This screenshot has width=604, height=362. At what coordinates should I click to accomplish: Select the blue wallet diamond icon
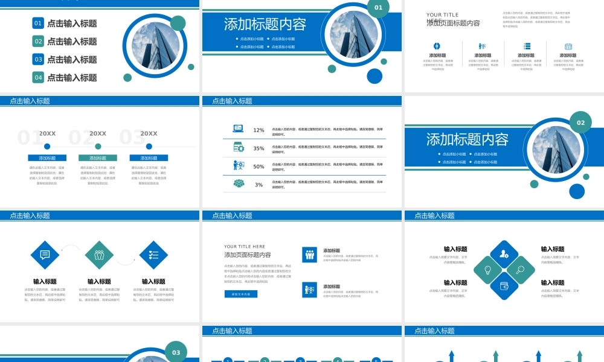point(504,286)
